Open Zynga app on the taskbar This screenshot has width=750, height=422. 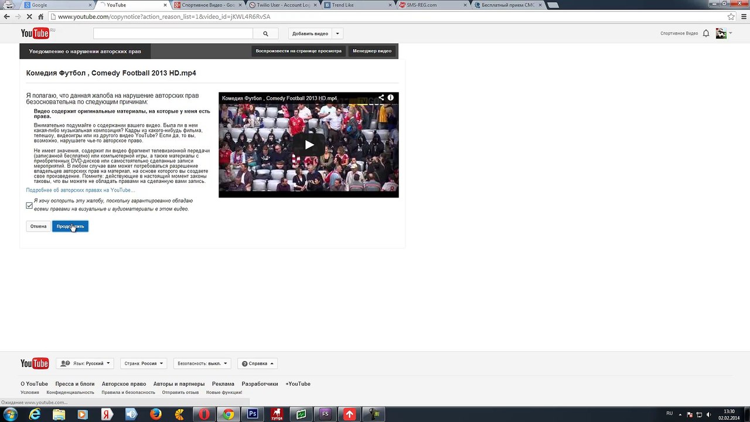pos(277,414)
